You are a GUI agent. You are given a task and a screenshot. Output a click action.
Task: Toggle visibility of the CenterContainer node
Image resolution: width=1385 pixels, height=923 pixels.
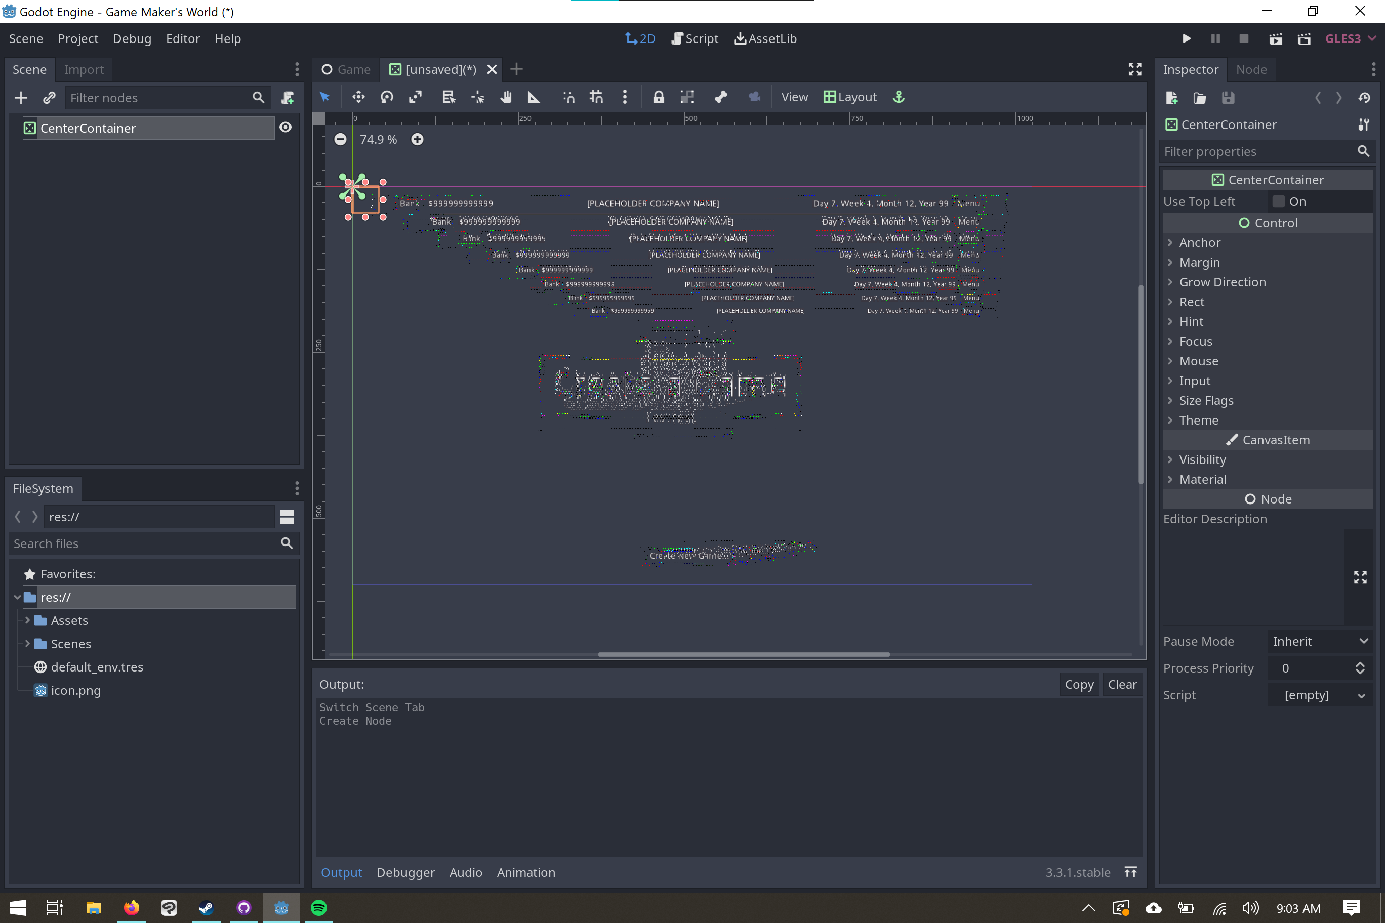(x=286, y=127)
